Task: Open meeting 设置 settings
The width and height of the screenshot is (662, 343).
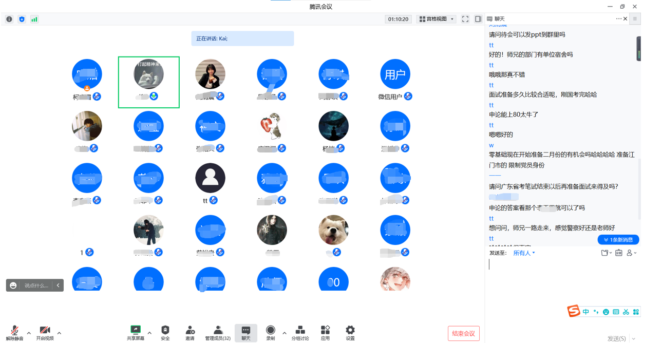Action: point(350,333)
